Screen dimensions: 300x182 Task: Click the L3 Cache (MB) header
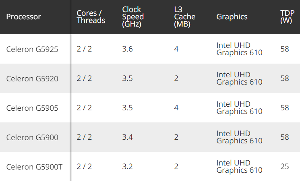tap(184, 17)
